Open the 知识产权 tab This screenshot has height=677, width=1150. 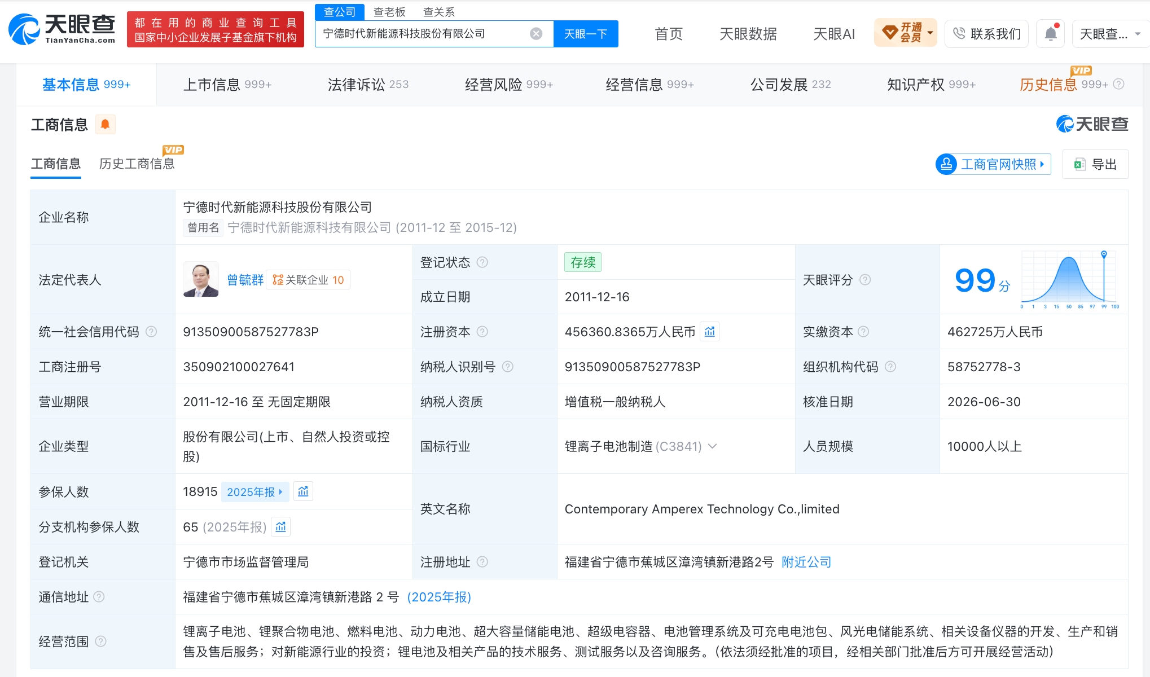point(931,85)
